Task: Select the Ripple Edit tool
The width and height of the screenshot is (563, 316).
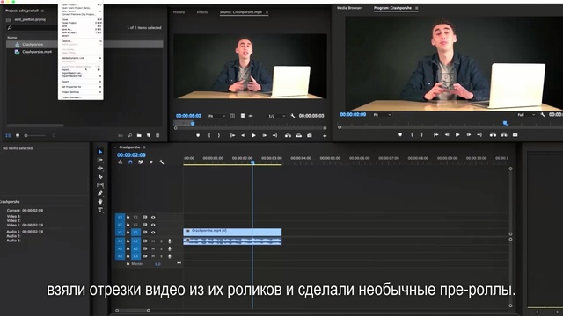Action: coord(100,168)
